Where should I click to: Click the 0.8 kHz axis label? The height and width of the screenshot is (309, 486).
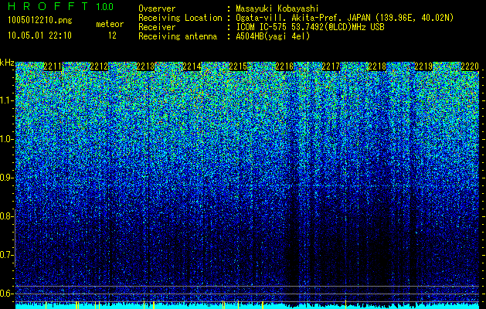5,216
